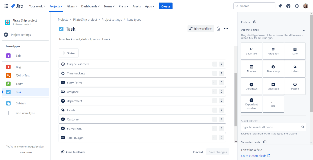Open the Dashboards menu
The width and height of the screenshot is (313, 160).
pos(91,6)
